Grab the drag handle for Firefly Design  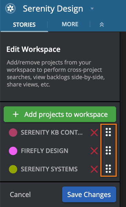(x=108, y=151)
